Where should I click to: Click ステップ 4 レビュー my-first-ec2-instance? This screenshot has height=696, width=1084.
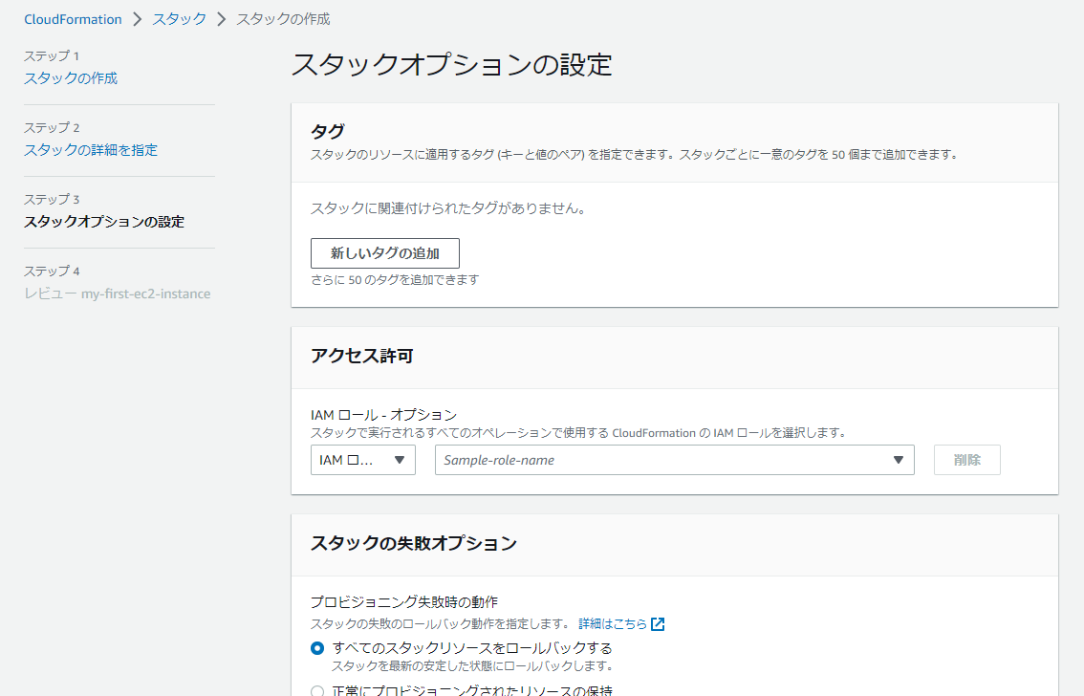pyautogui.click(x=118, y=294)
